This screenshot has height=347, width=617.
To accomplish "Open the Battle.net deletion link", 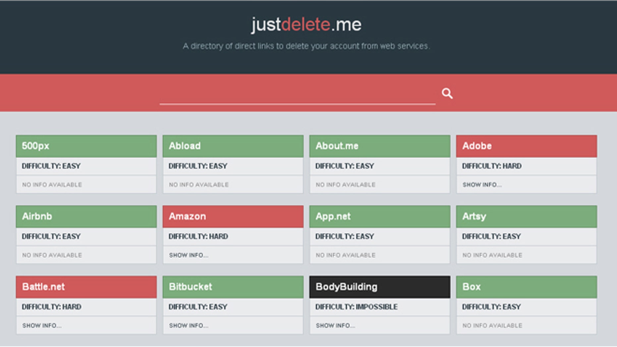I will (86, 287).
